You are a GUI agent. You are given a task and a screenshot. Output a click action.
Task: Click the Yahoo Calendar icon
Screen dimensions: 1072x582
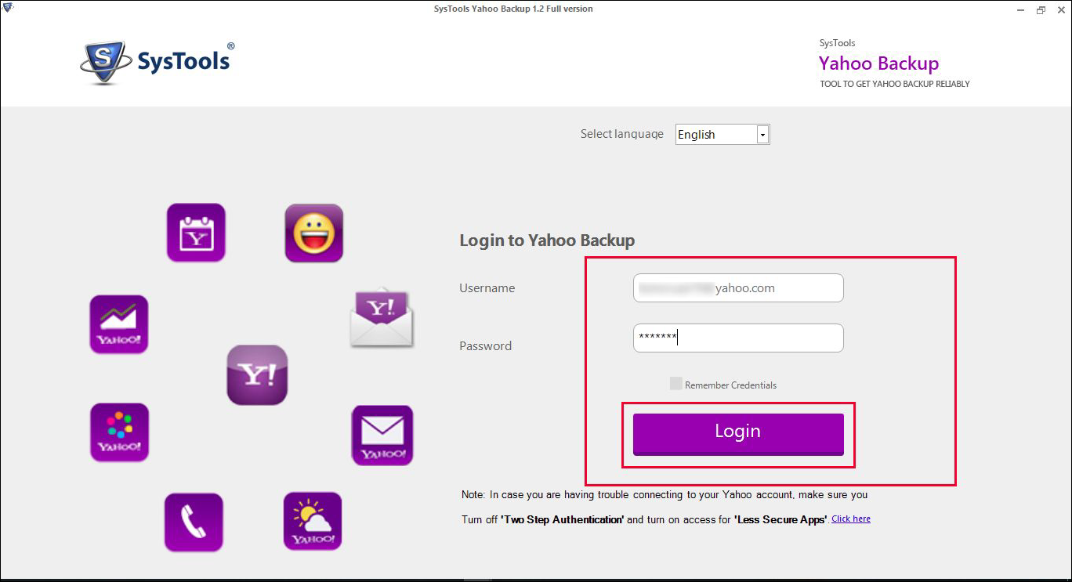click(196, 233)
